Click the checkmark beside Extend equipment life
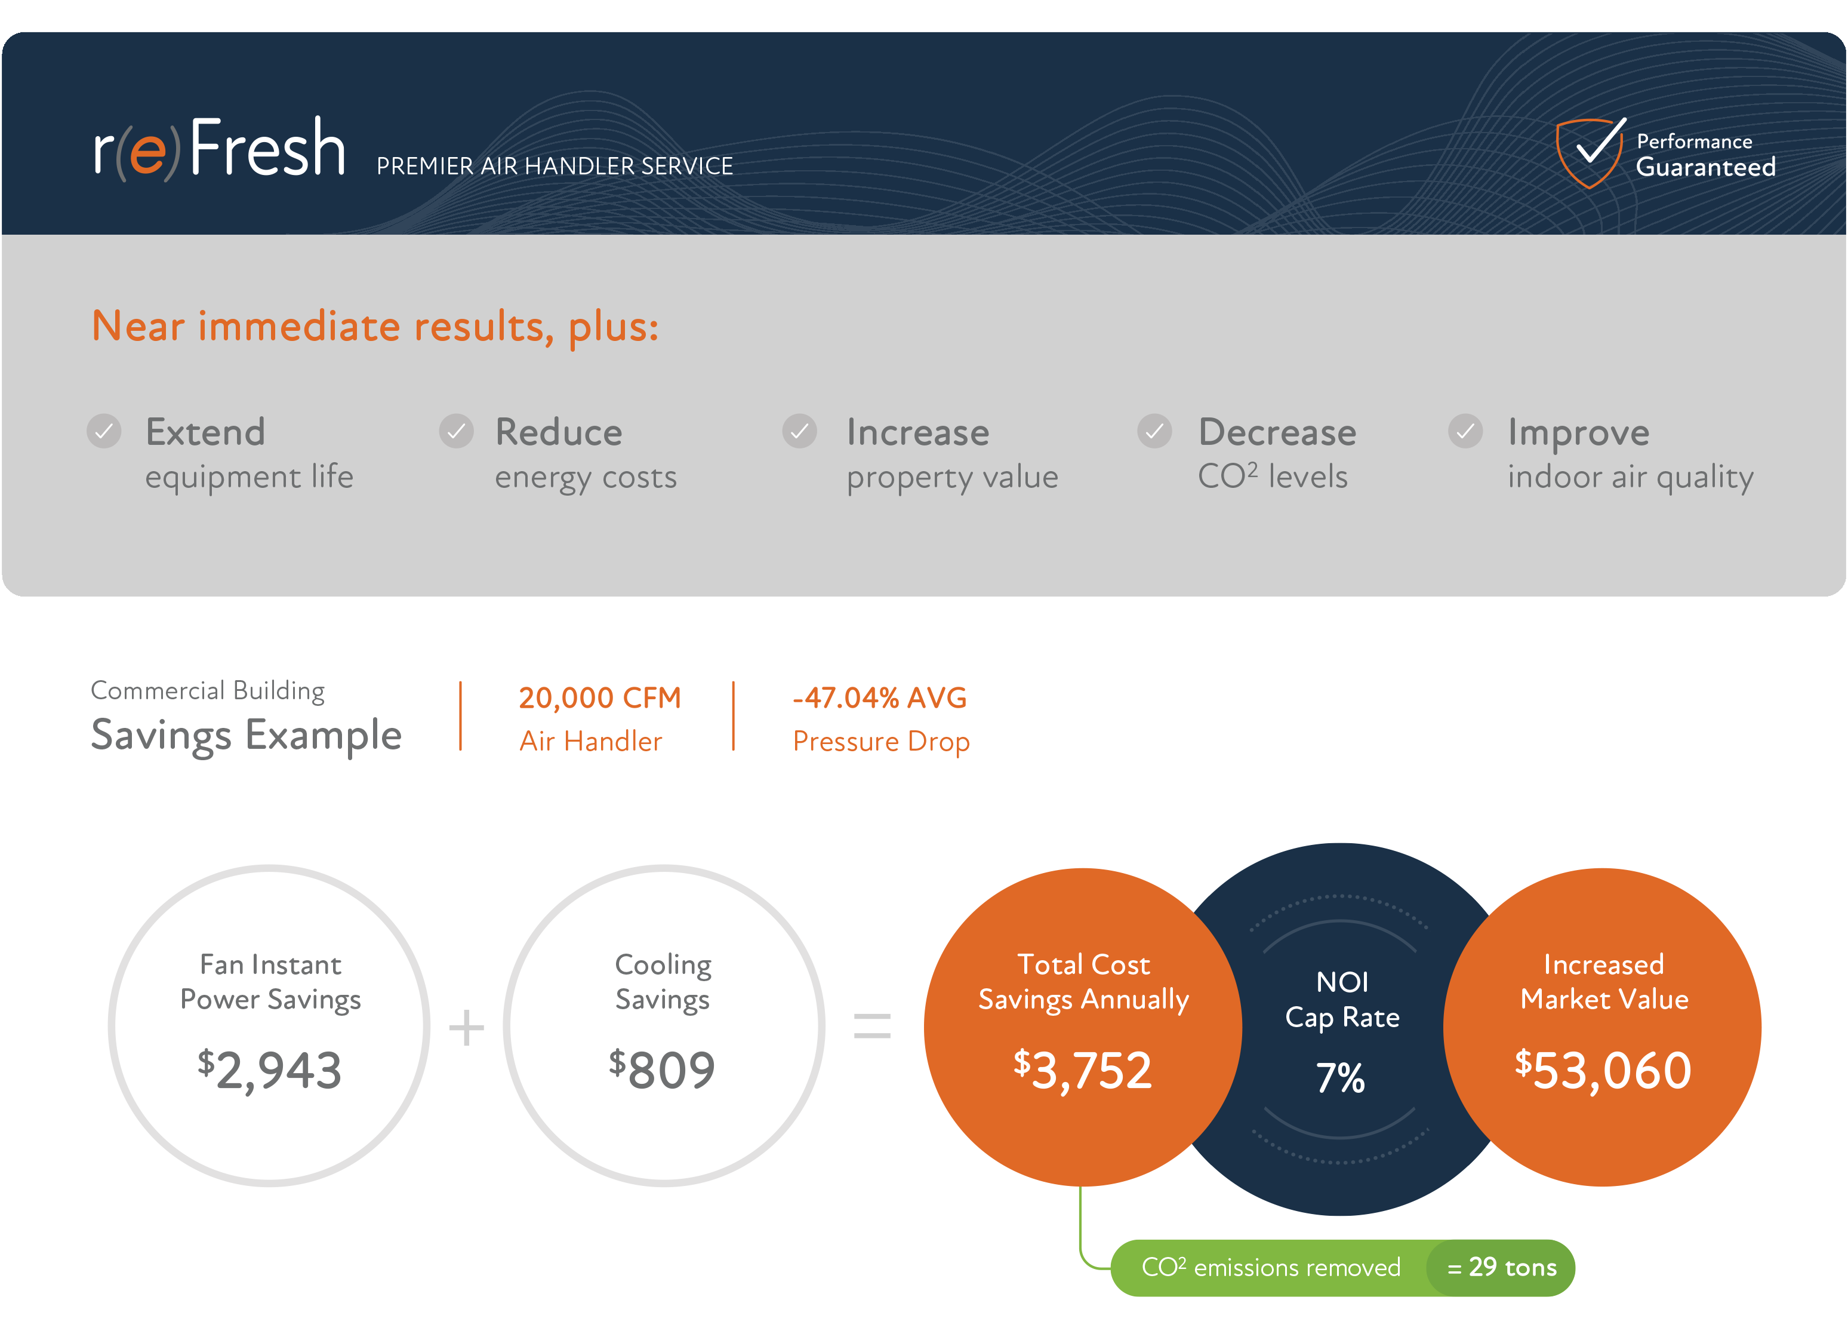The width and height of the screenshot is (1848, 1343). tap(104, 431)
